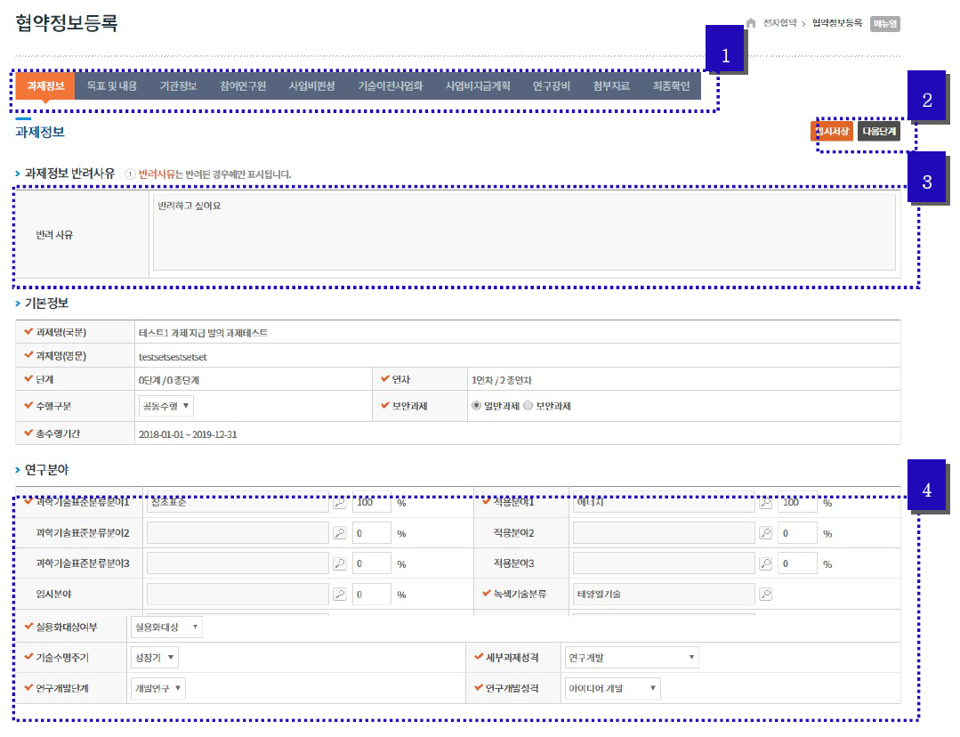Select the 보안과제 radio button
960x737 pixels.
click(x=528, y=406)
